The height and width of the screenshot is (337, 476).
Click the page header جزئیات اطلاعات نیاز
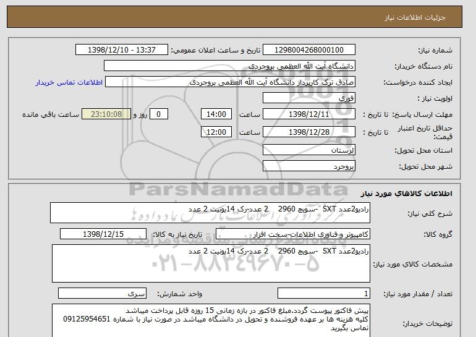point(415,17)
